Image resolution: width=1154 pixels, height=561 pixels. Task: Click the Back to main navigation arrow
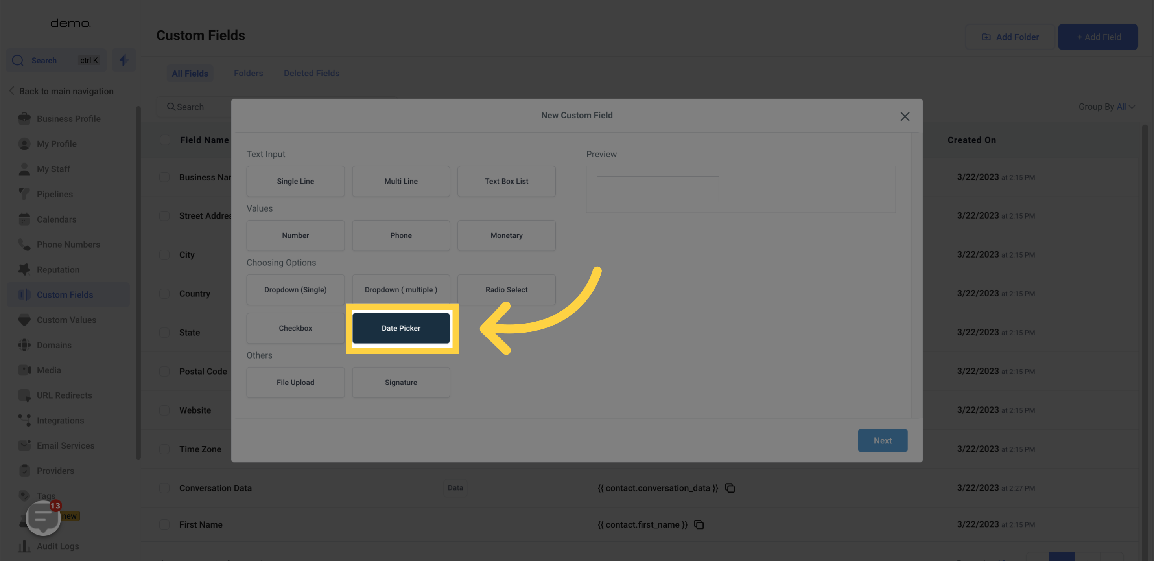tap(12, 91)
